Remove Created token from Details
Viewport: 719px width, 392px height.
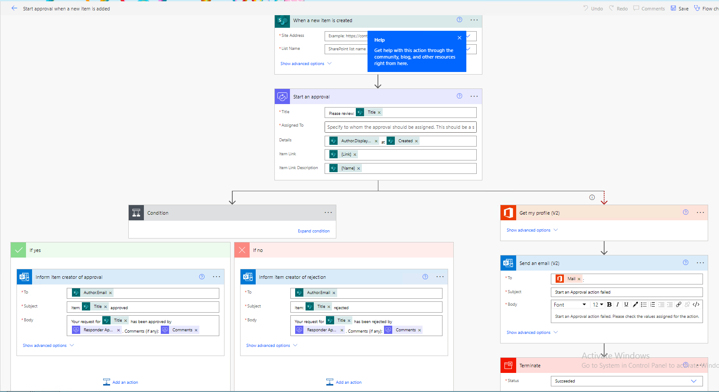(416, 141)
